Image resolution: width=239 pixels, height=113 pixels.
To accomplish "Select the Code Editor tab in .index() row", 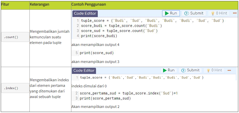I will [84, 71].
